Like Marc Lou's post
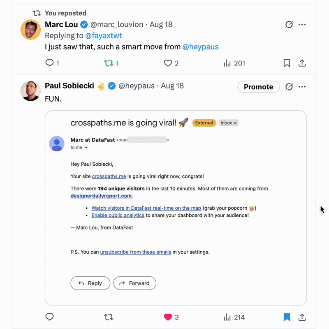This screenshot has width=329, height=329. tap(168, 63)
